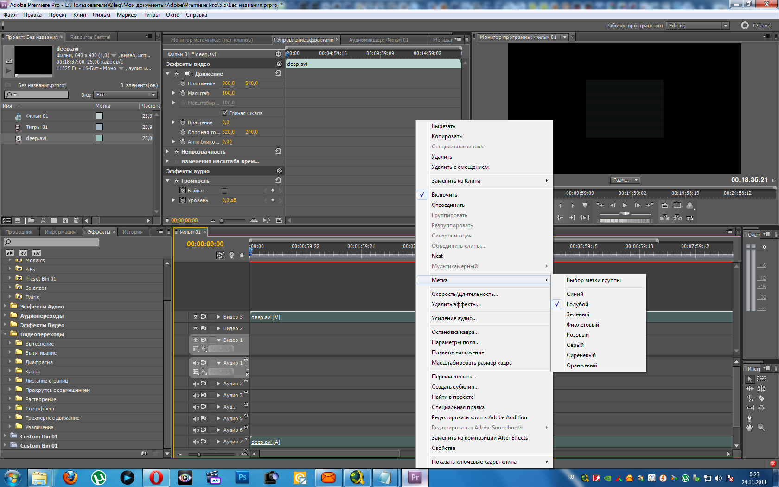This screenshot has width=779, height=487.
Task: Click trash icon in project panel
Action: point(77,220)
